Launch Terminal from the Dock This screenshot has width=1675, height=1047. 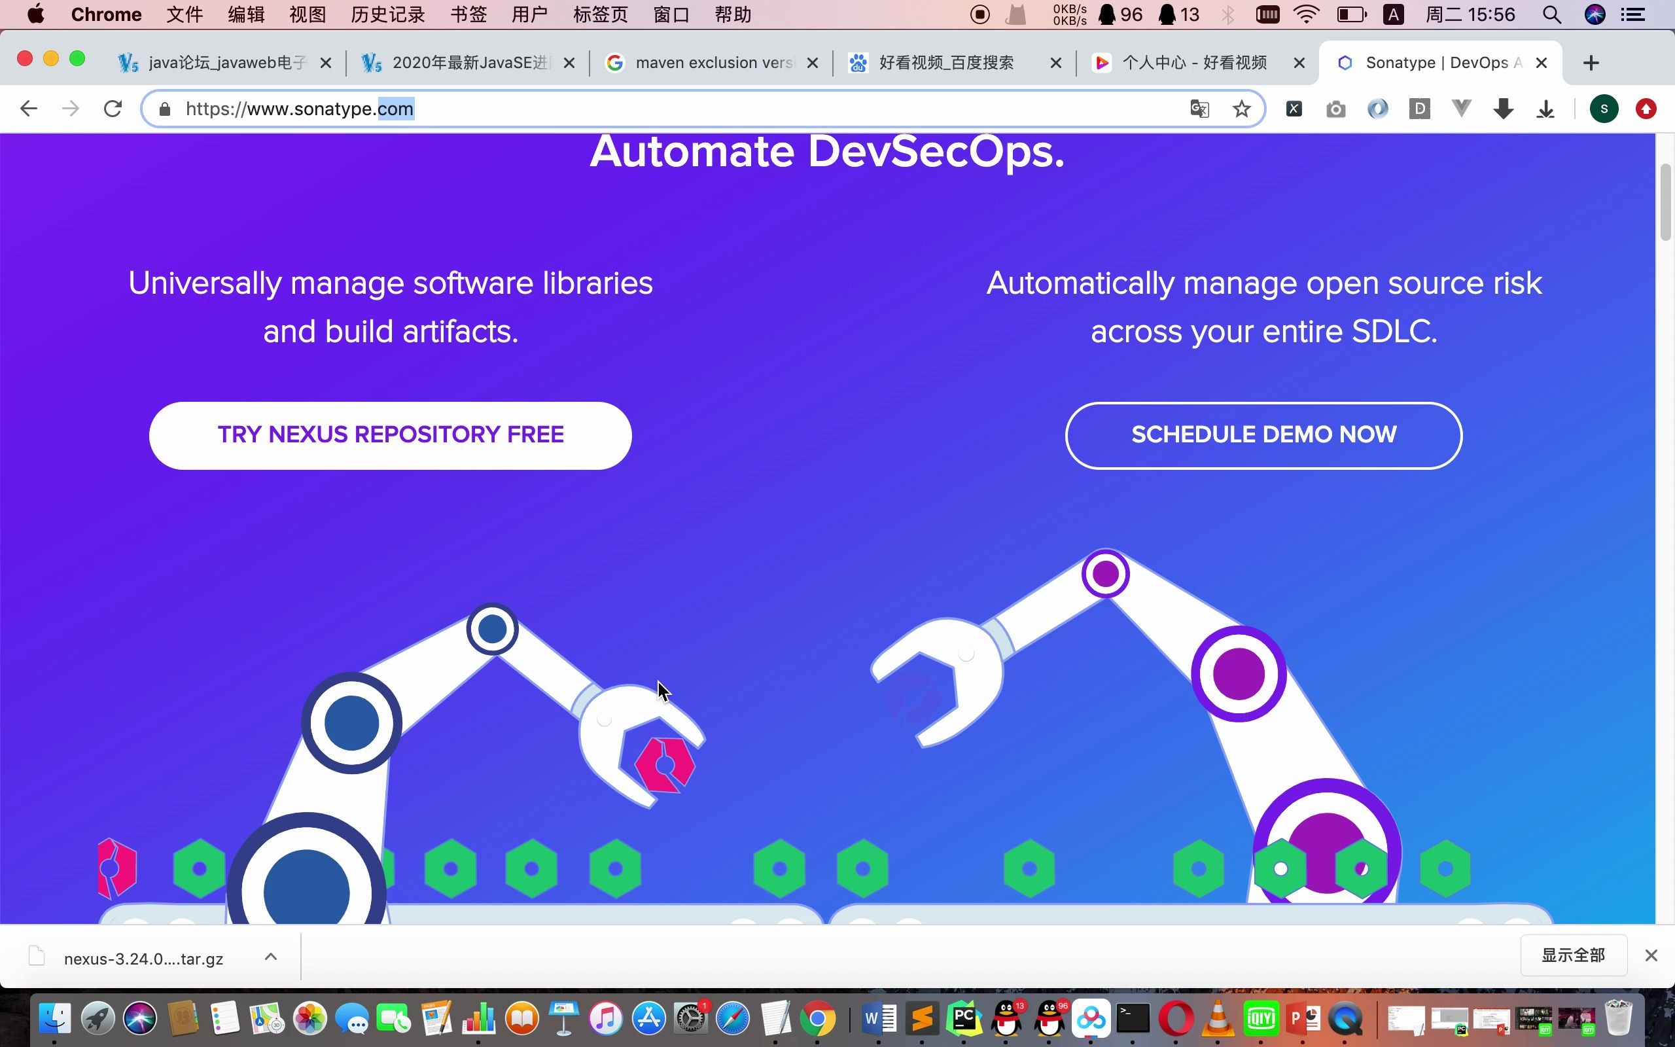click(1134, 1019)
